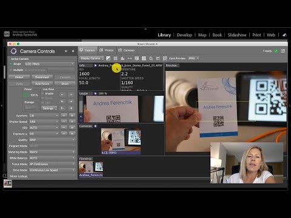Click the Smart Shooter logo icon

pos(13,51)
